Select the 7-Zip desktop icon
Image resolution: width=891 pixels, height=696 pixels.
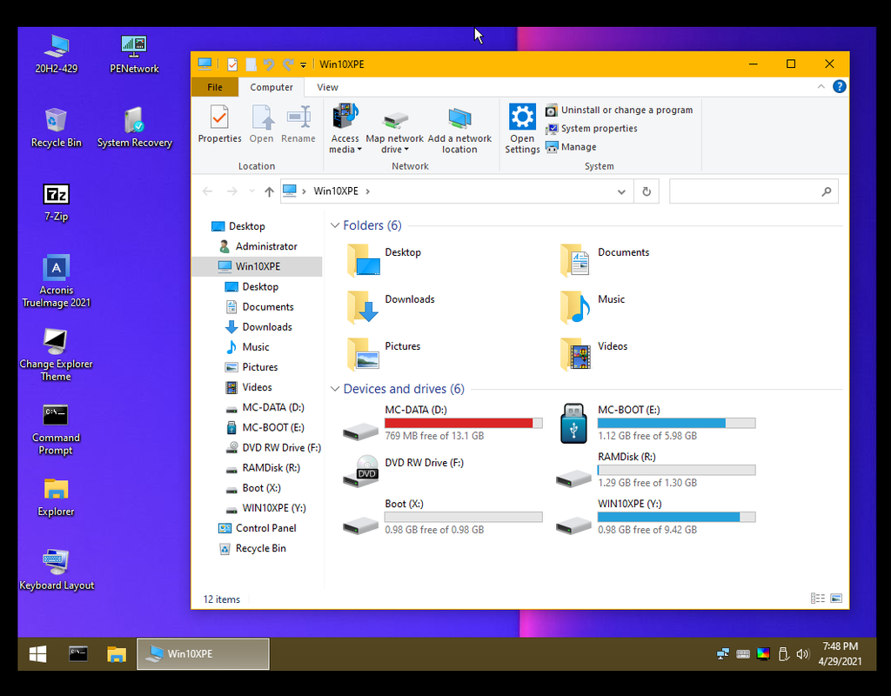57,202
